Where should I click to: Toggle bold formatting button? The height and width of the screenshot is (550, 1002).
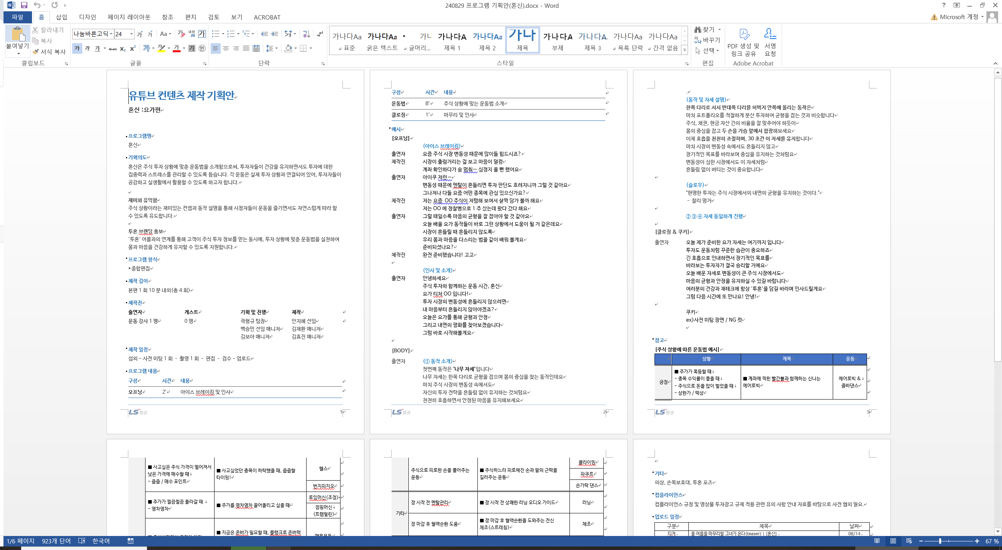[x=77, y=49]
